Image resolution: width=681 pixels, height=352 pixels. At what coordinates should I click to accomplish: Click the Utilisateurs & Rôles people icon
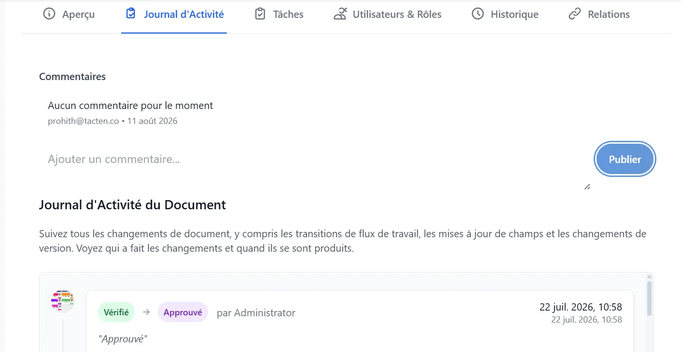pyautogui.click(x=340, y=14)
